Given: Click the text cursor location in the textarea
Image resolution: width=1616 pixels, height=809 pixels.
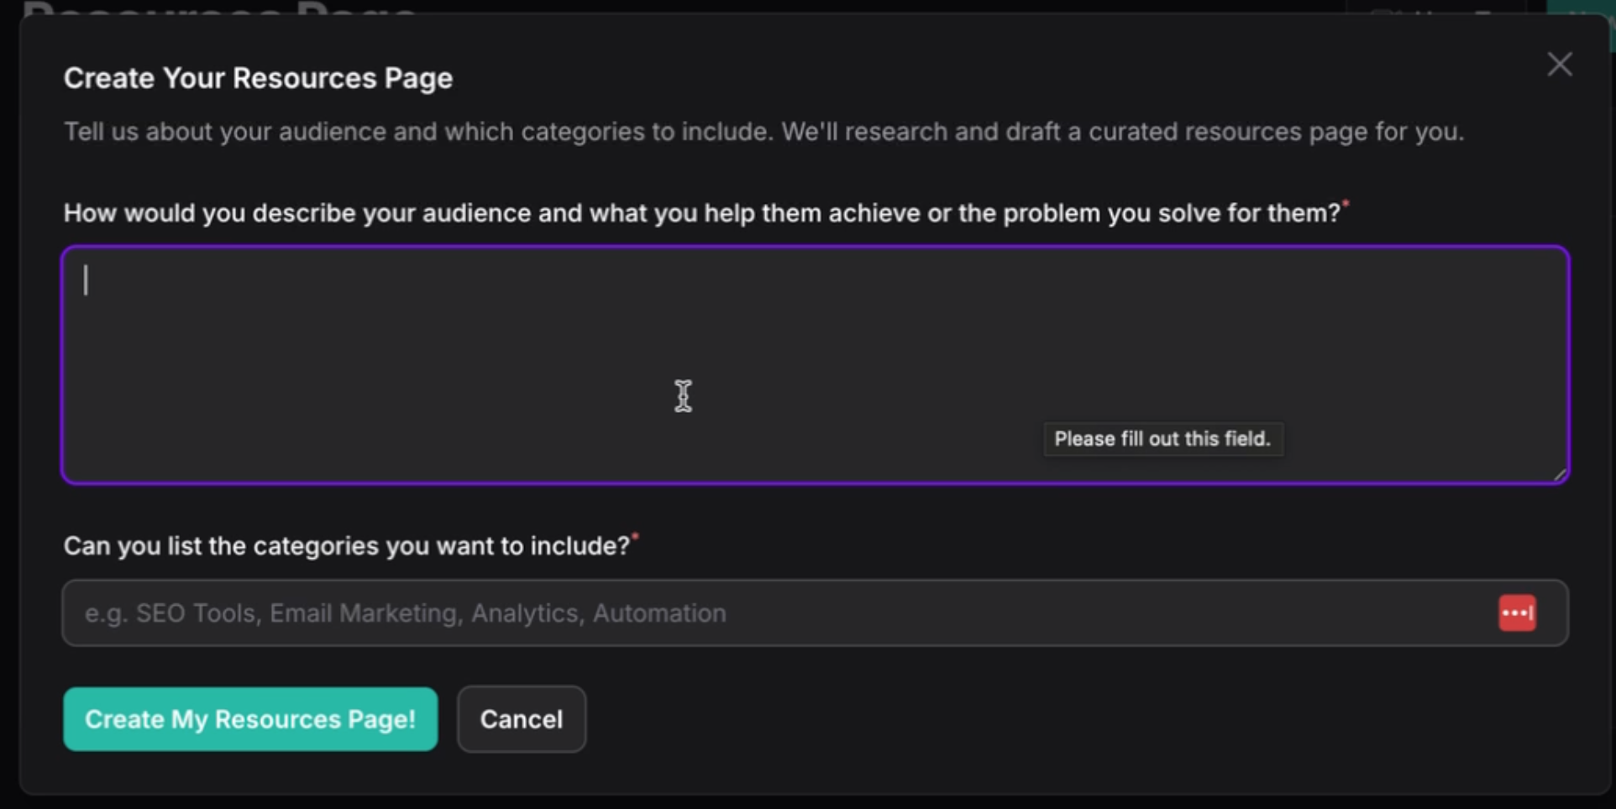Looking at the screenshot, I should pos(84,280).
